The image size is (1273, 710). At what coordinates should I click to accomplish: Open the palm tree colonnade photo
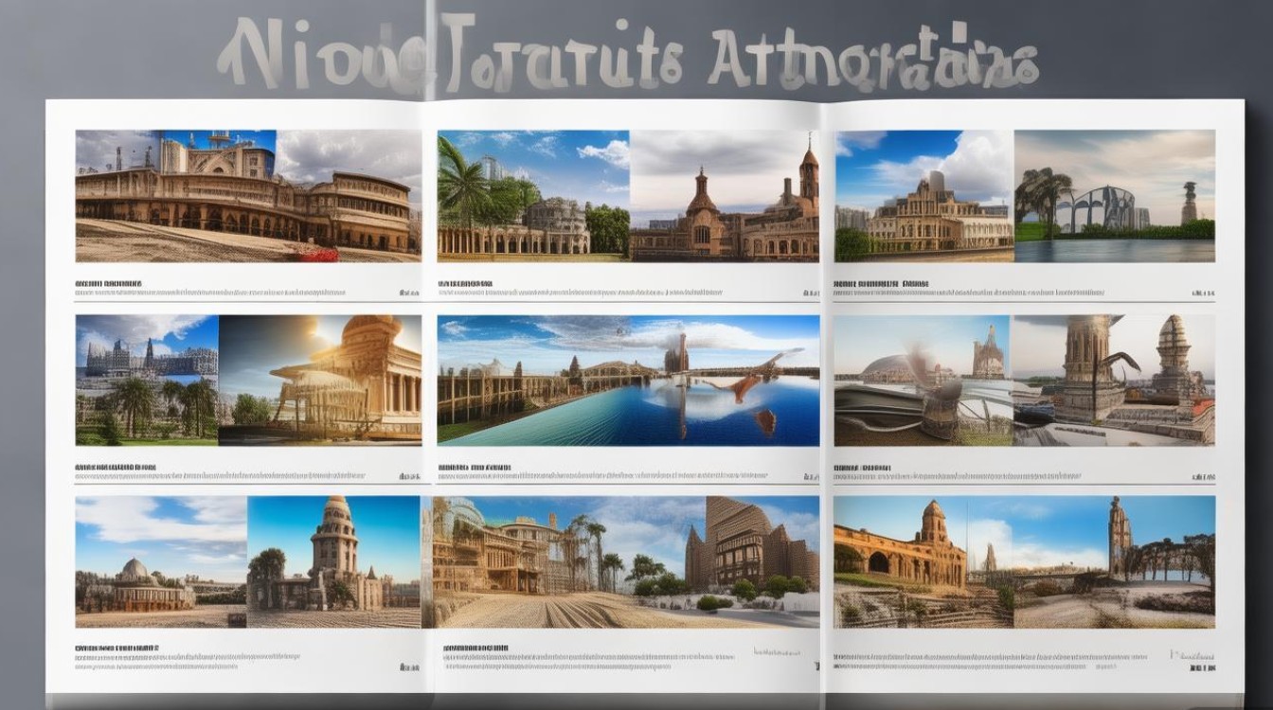(533, 196)
